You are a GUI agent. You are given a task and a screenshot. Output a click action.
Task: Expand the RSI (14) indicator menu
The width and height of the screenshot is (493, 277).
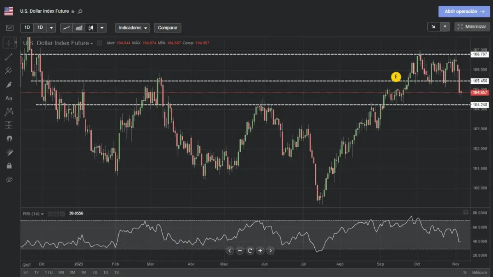(x=42, y=214)
